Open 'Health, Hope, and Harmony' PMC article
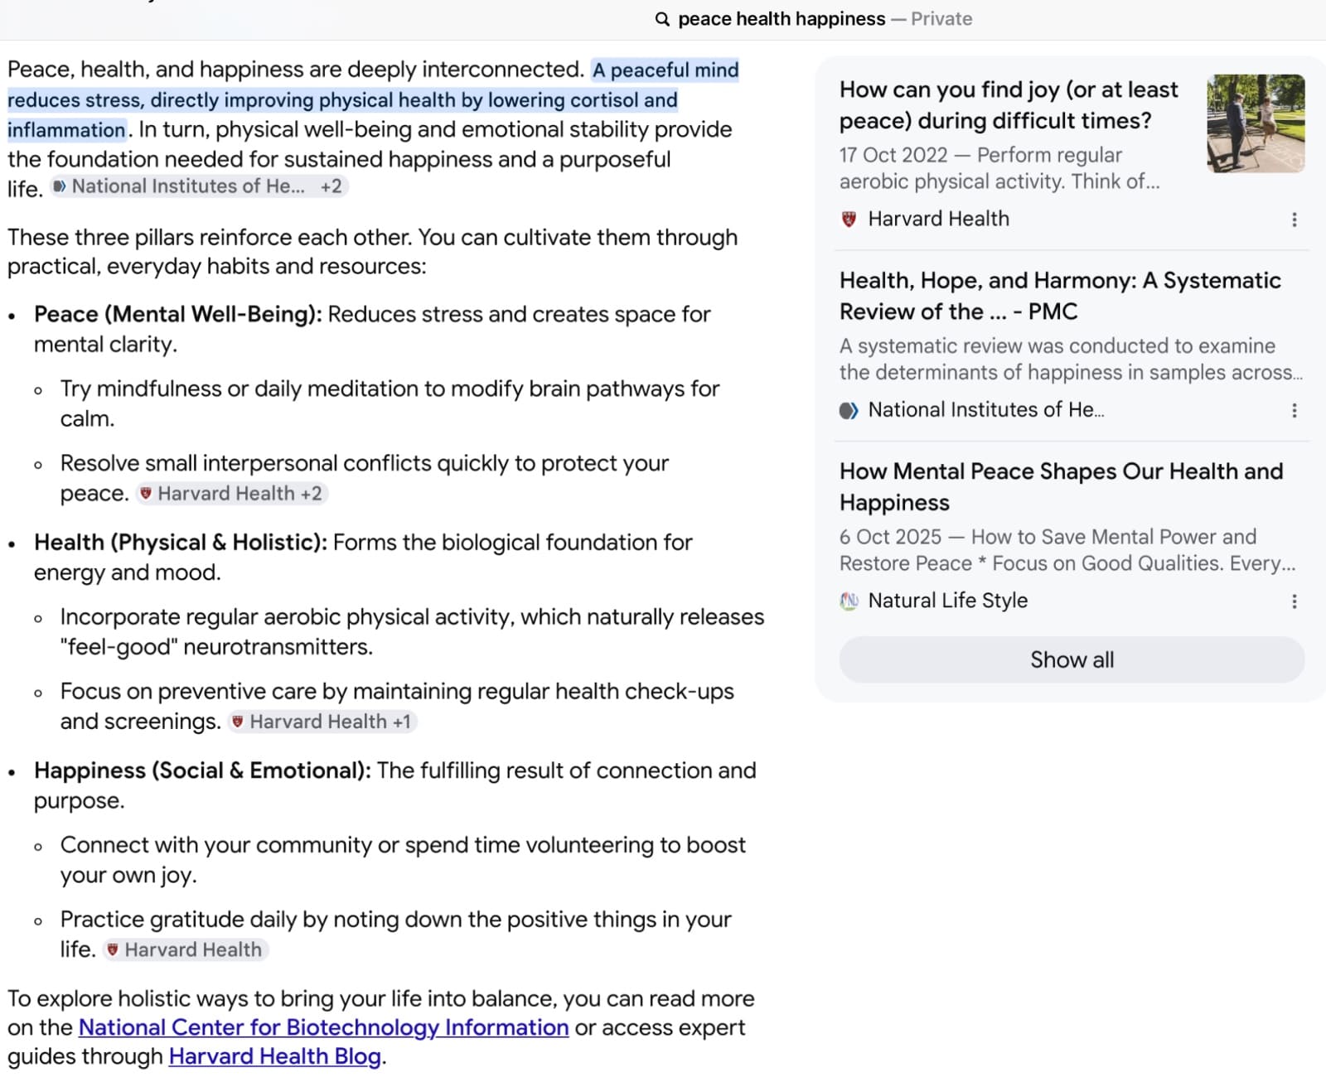 pos(1060,296)
